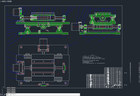140x96 pixels.
Task: Open the recent commands dropdown
Action: (8, 95)
